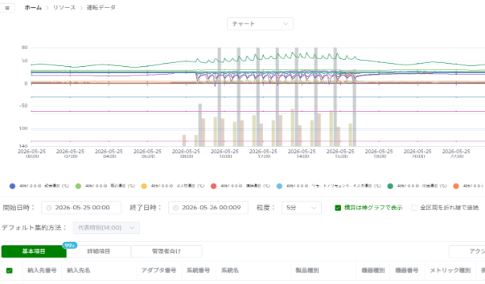
Task: Open リソース breadcrumb link
Action: (x=64, y=8)
